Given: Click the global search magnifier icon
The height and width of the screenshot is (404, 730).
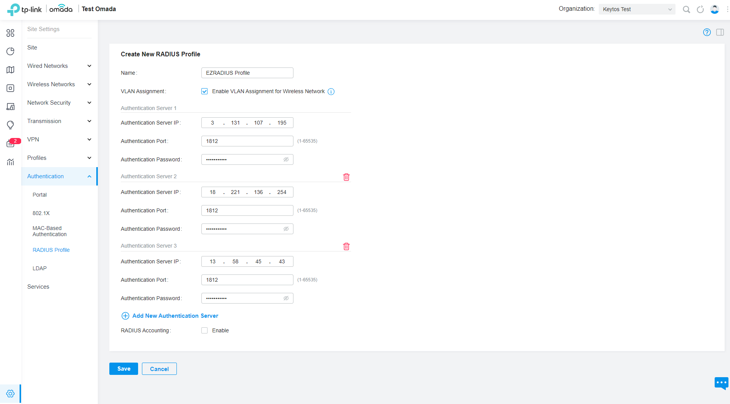Looking at the screenshot, I should pos(686,9).
